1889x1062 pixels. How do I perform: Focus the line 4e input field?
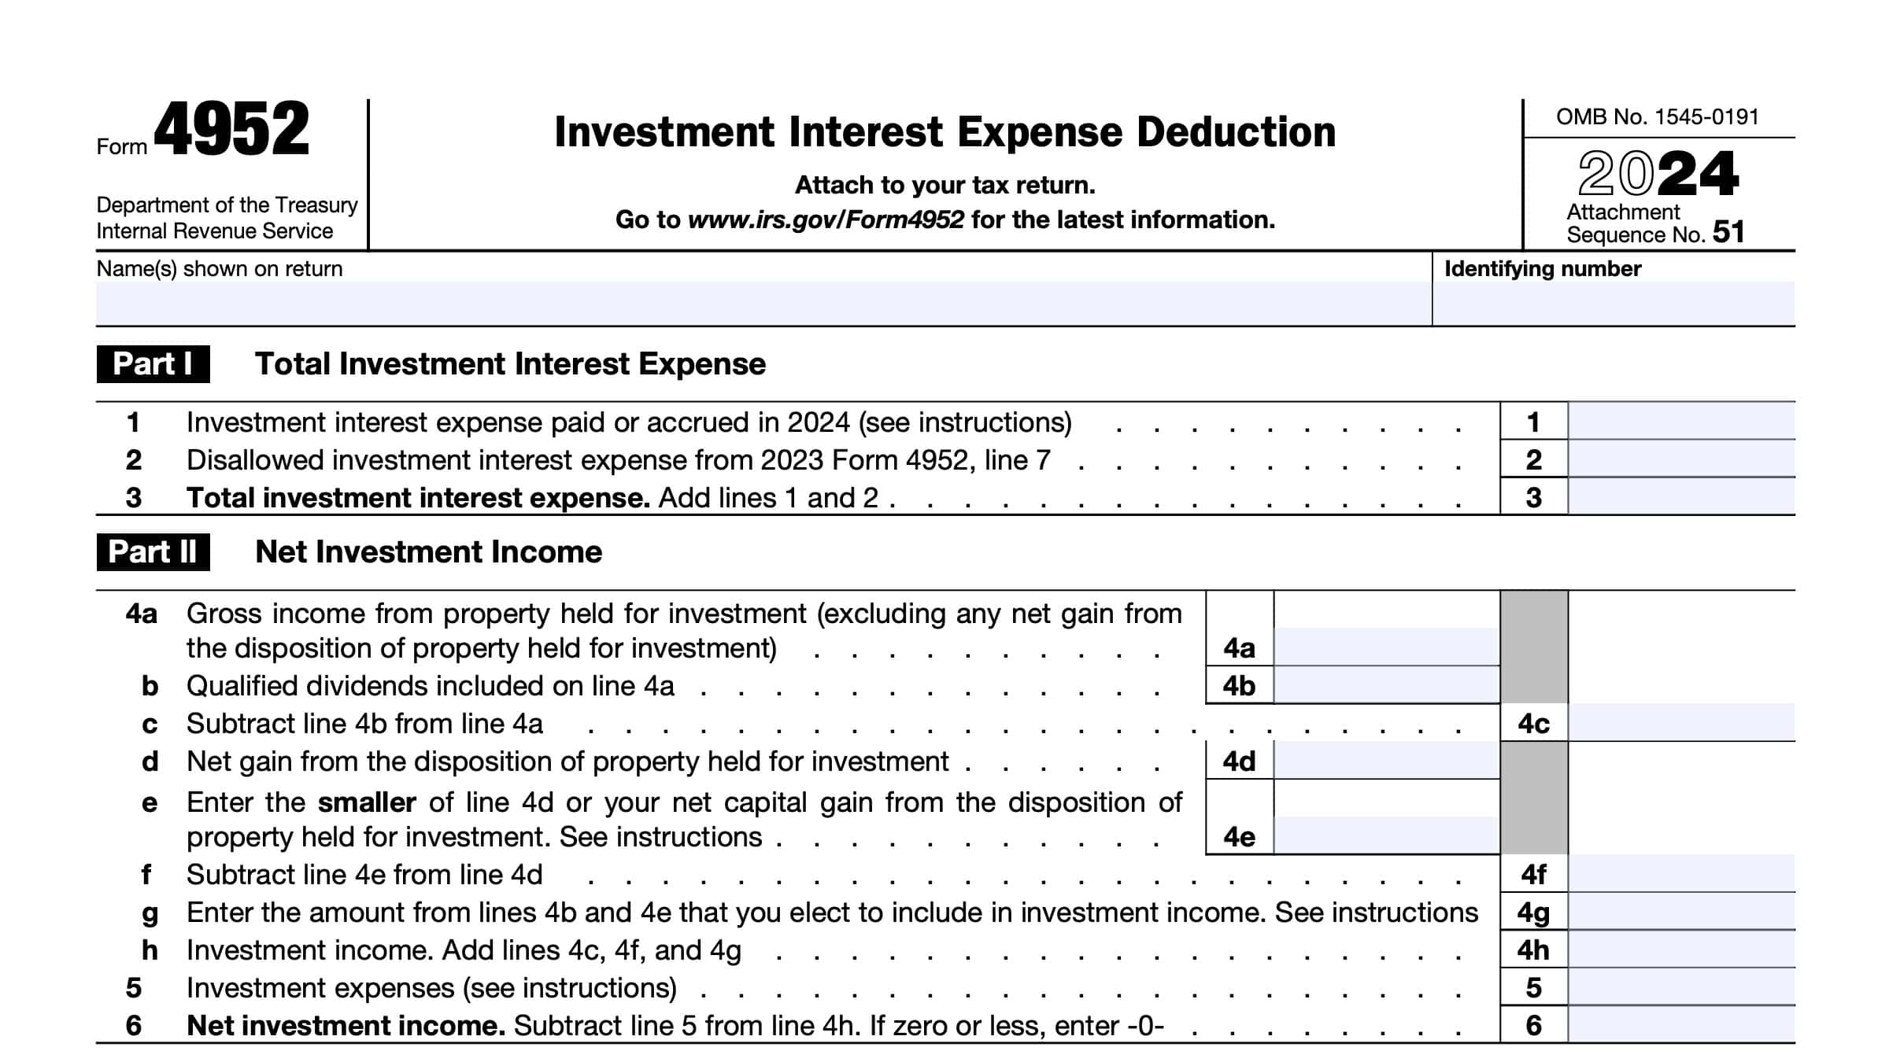click(x=1386, y=835)
